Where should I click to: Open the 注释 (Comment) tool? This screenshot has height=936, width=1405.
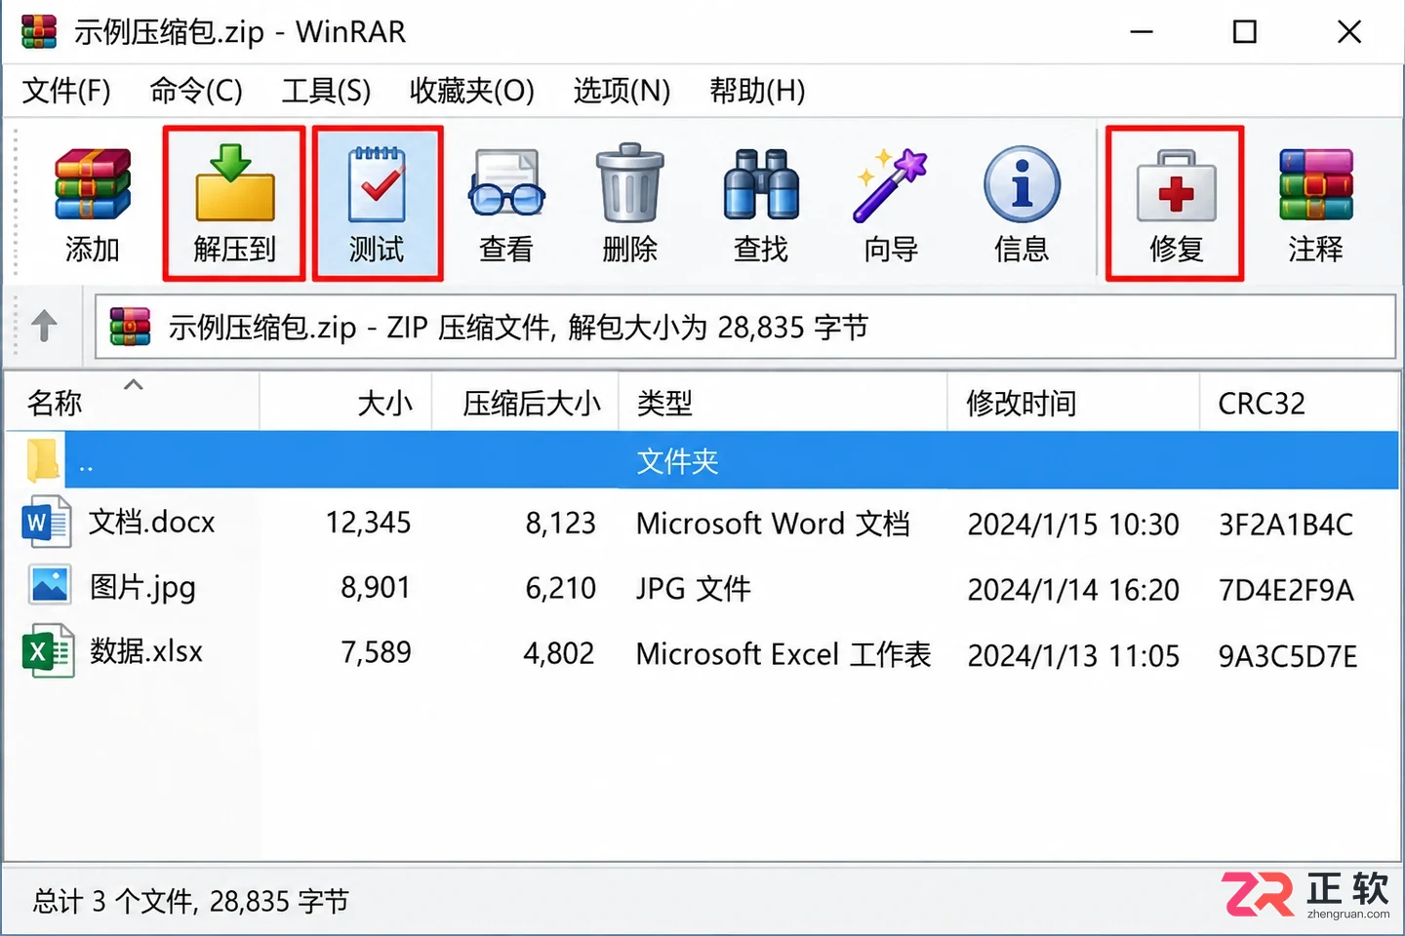1315,204
